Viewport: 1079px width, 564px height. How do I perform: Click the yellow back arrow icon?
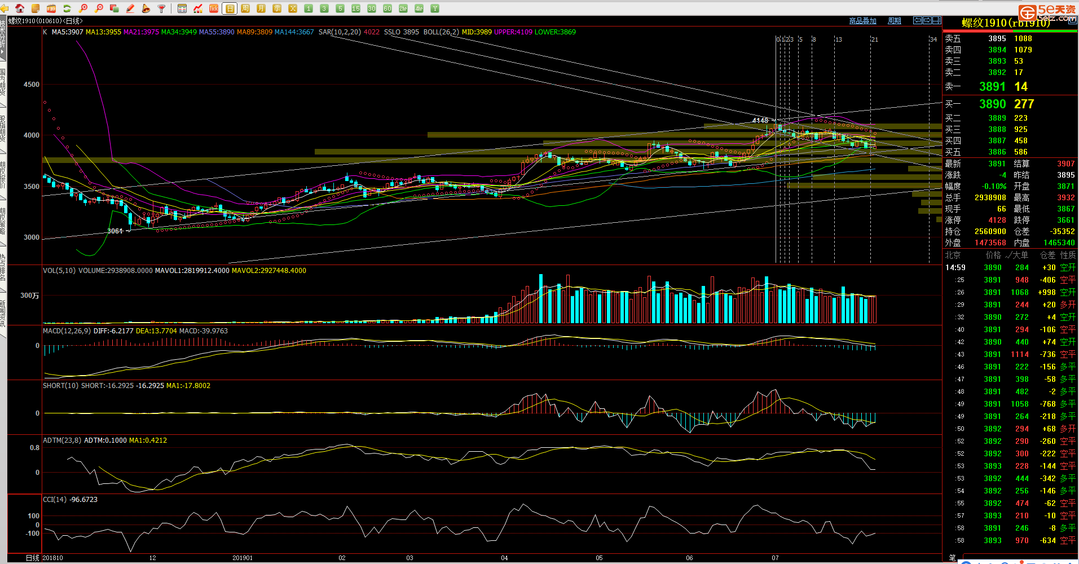click(5, 8)
